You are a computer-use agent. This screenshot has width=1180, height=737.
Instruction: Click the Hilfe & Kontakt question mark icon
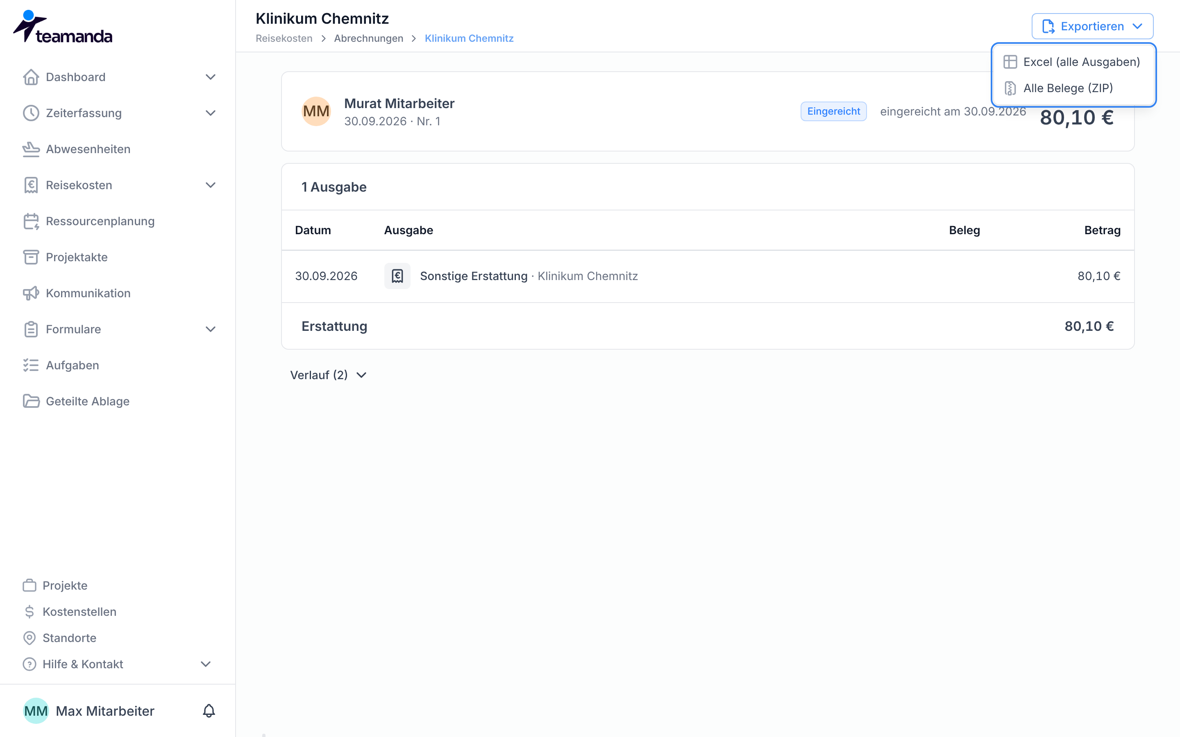29,665
